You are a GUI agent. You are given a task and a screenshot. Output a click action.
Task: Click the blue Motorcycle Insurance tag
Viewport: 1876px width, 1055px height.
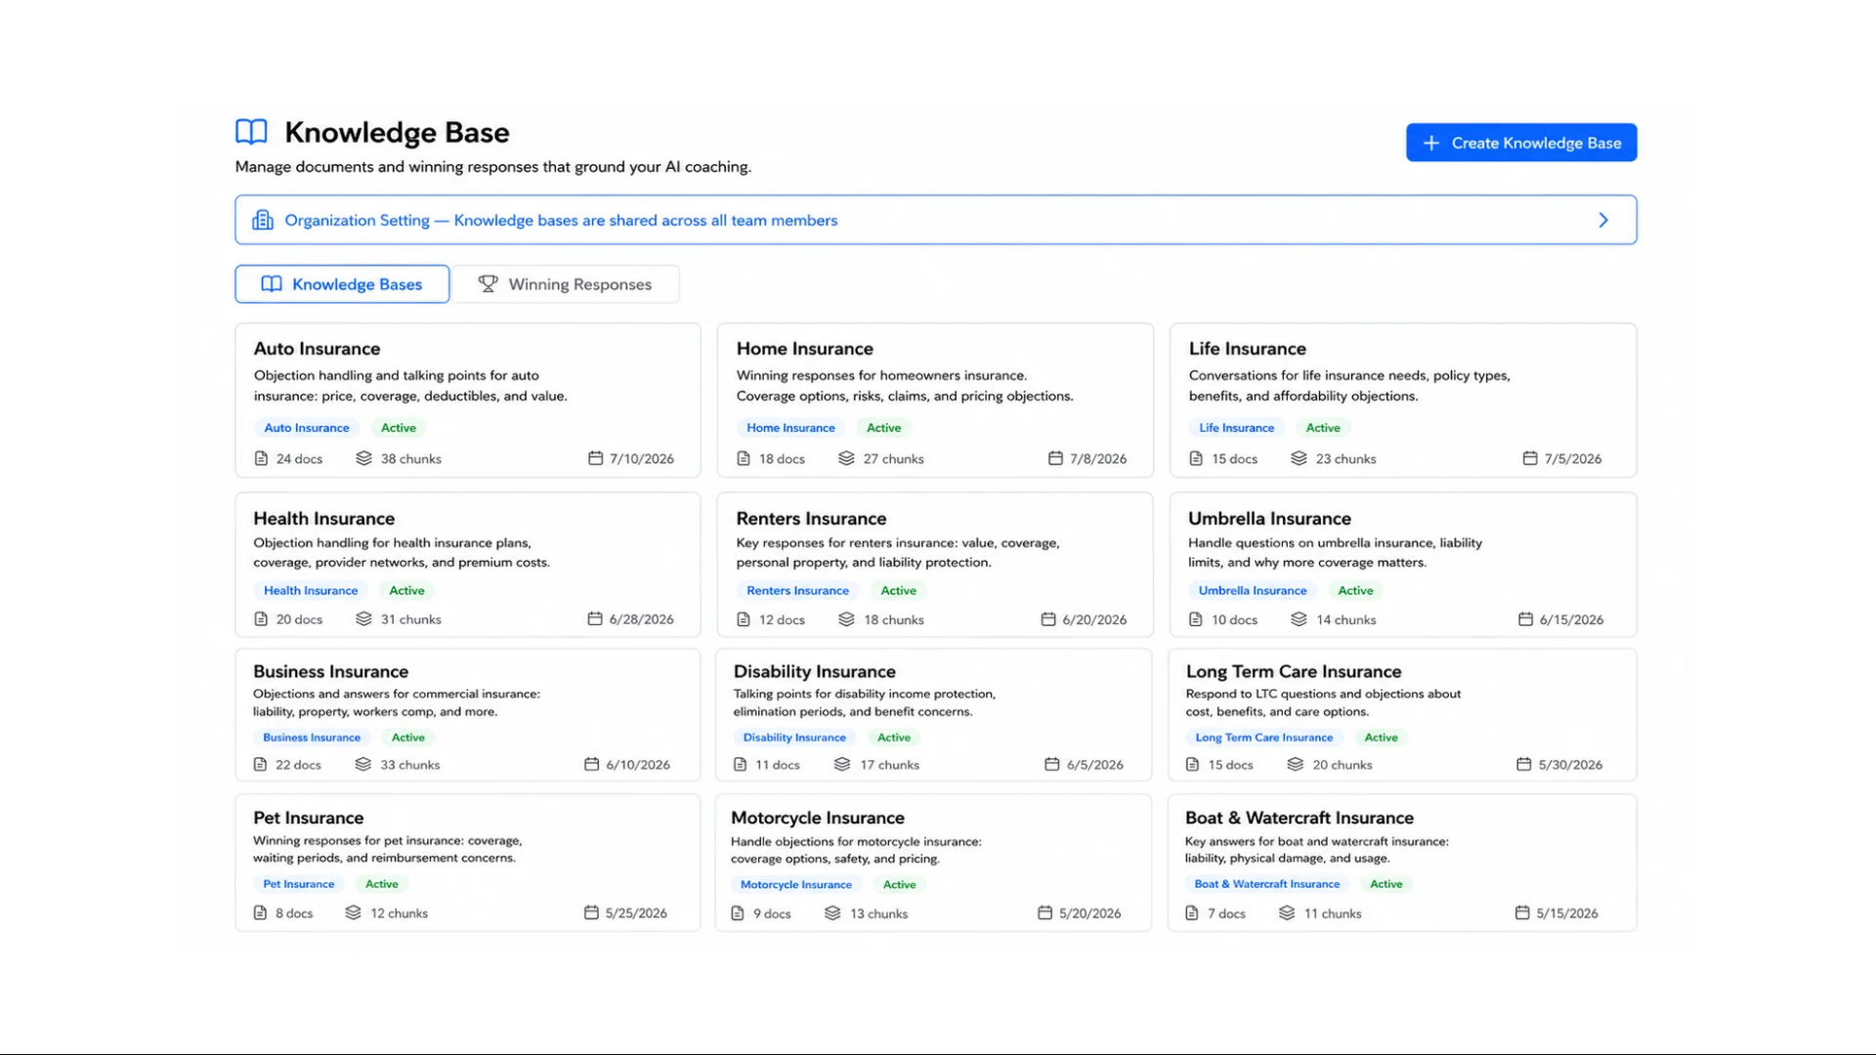point(795,884)
